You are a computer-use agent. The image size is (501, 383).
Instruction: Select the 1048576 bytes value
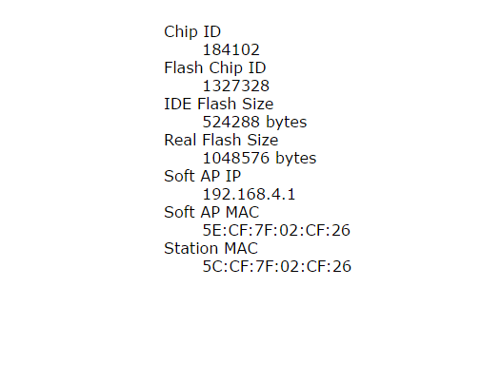click(x=259, y=158)
